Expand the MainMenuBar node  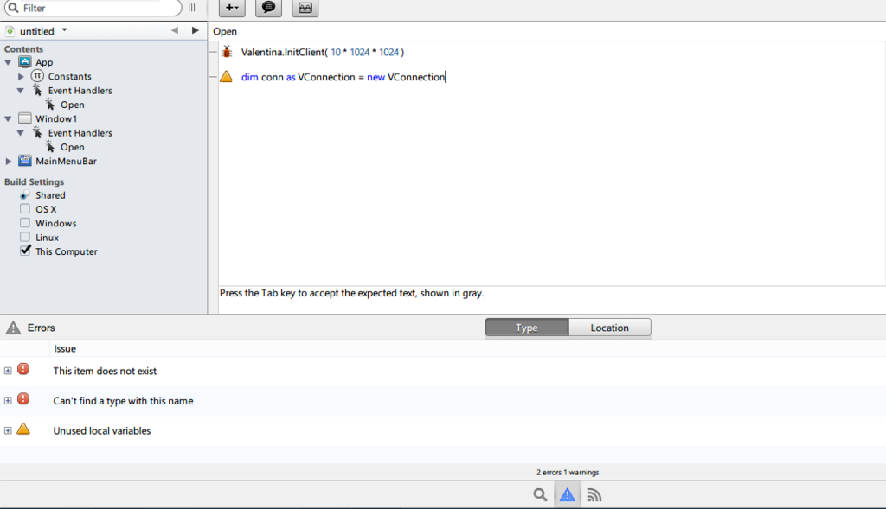click(9, 161)
